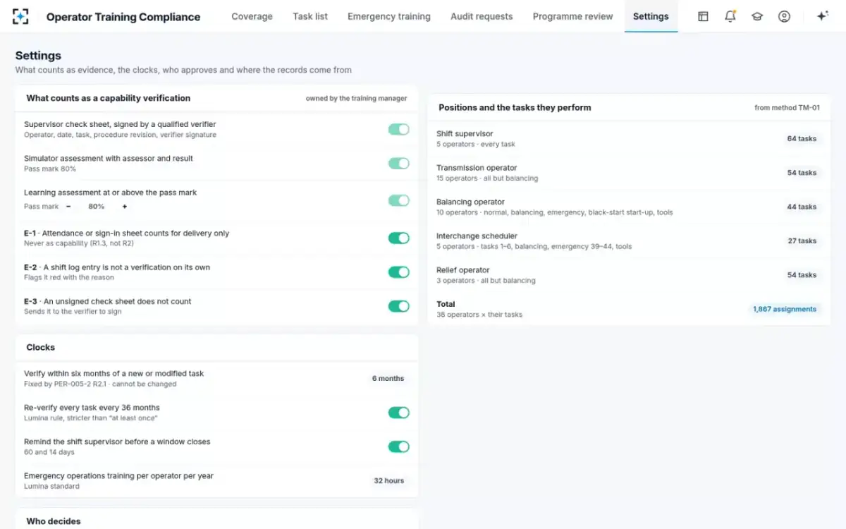Toggle Remind the shift supervisor before window closes

(x=399, y=446)
